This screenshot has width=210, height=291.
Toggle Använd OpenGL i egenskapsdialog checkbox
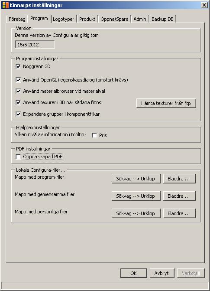(18, 80)
